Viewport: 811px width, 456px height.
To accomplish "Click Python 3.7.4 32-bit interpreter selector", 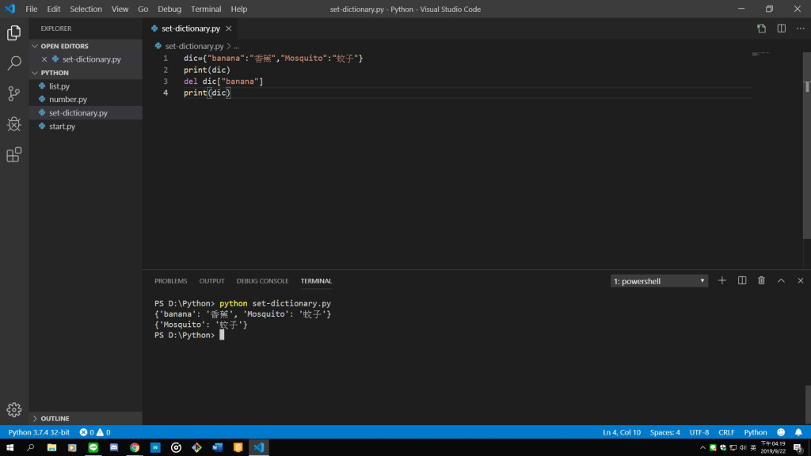I will [39, 432].
